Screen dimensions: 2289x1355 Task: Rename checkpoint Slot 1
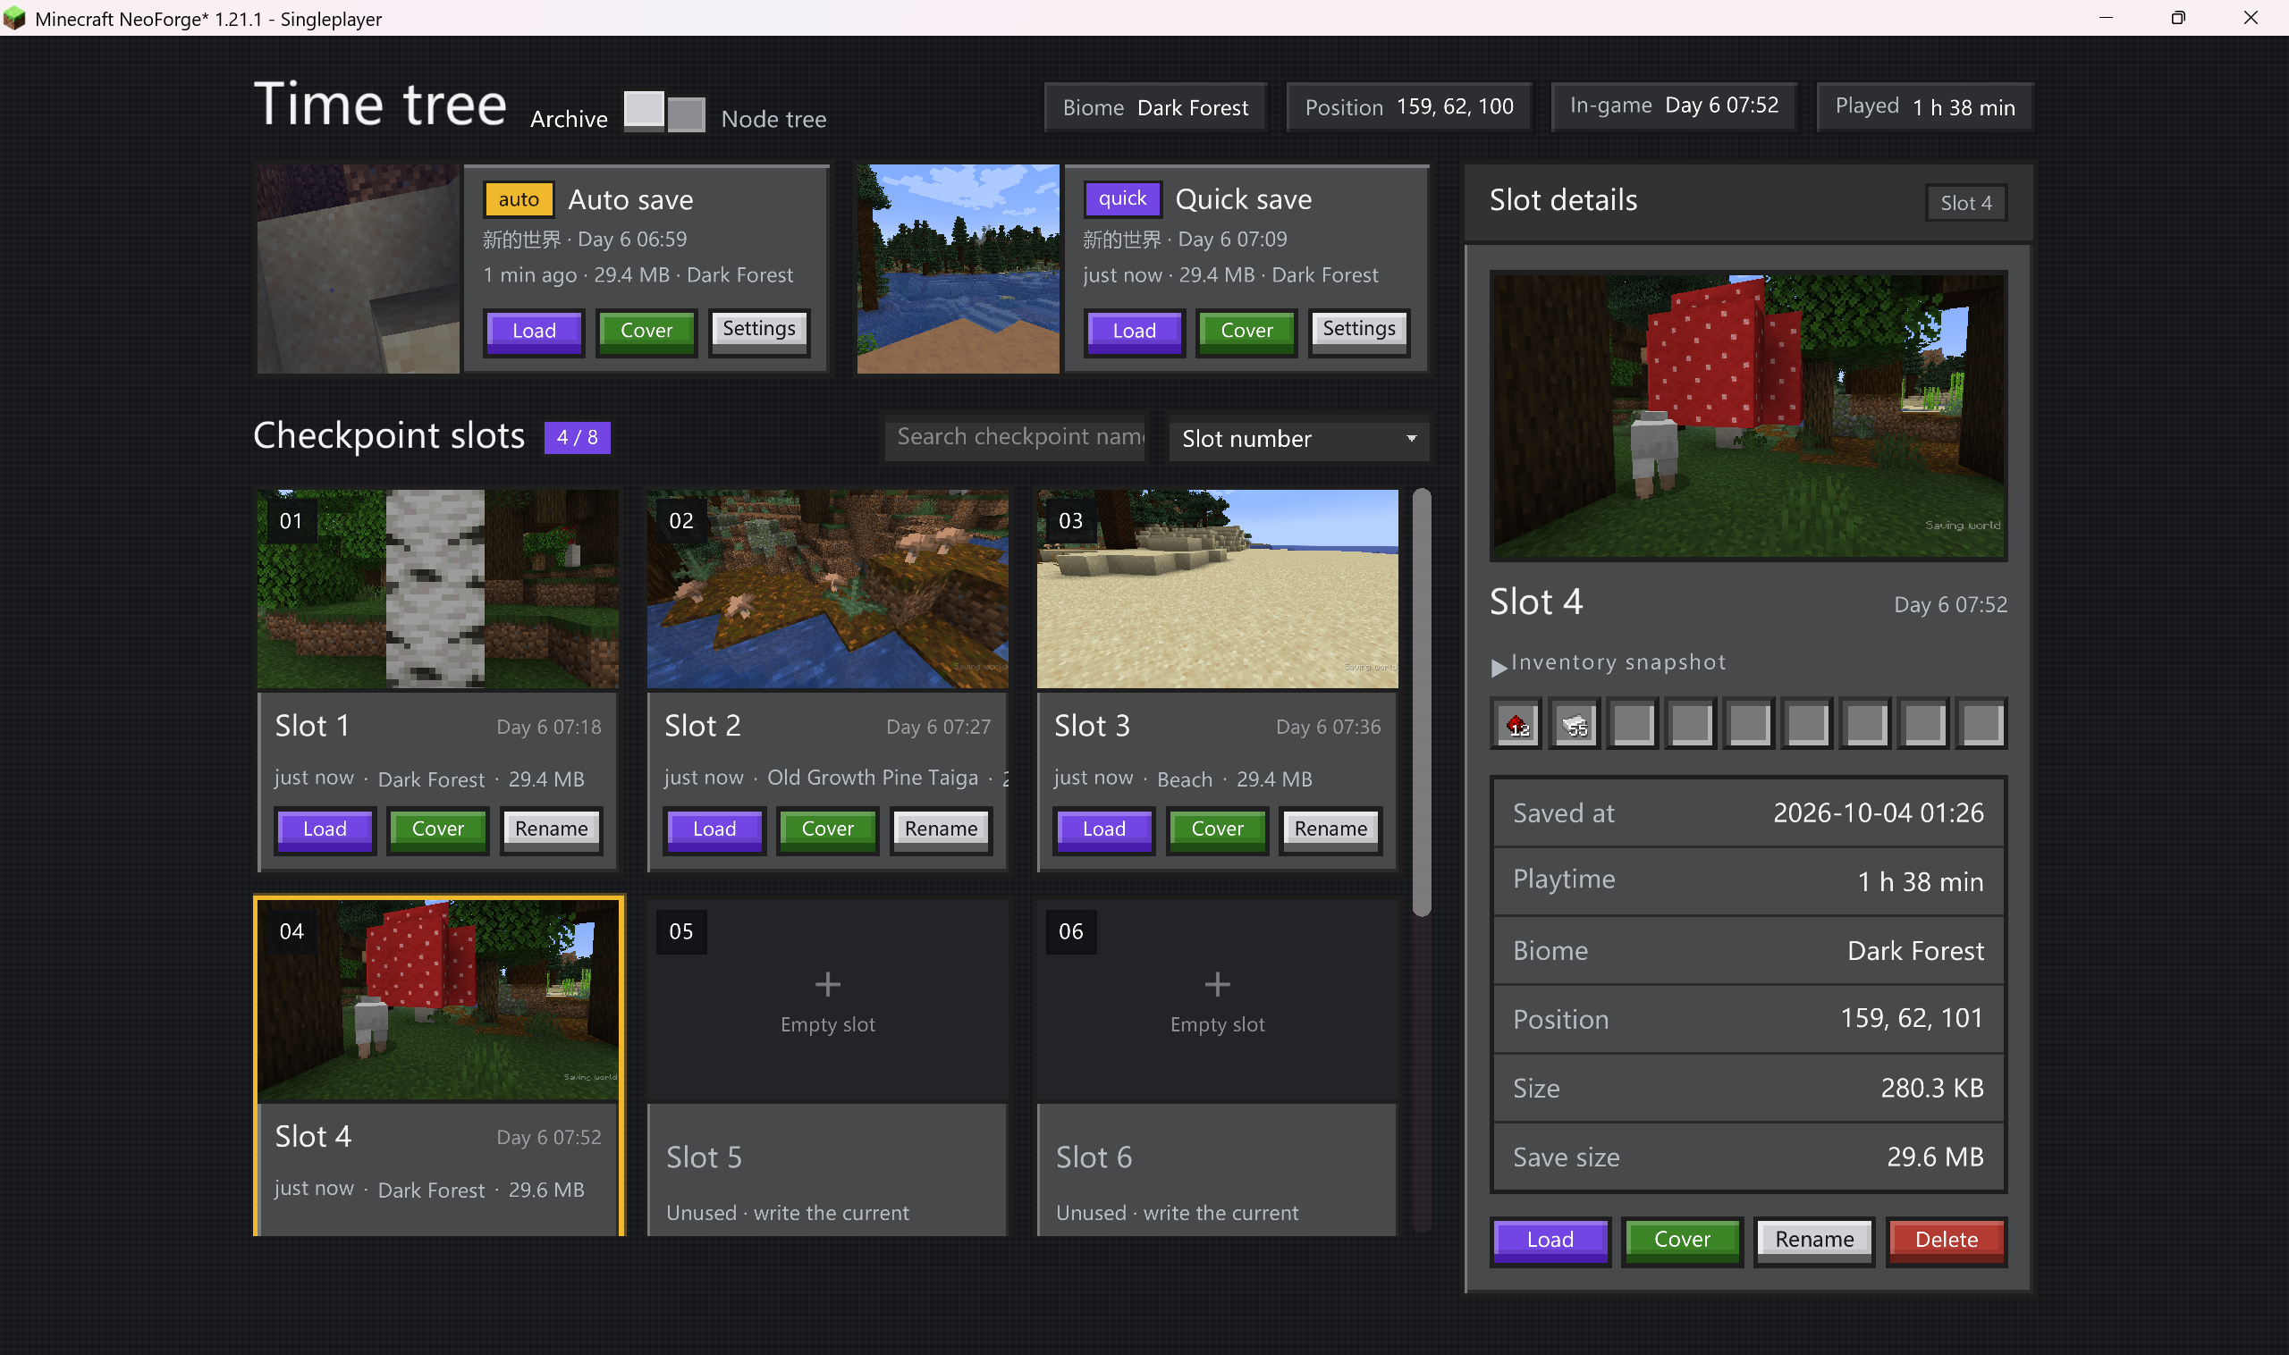click(x=551, y=829)
